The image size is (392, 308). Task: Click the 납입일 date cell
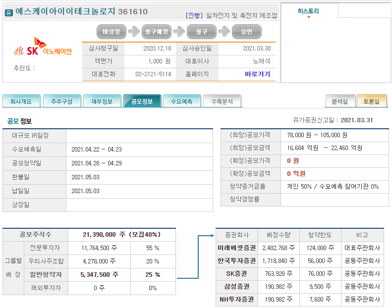pyautogui.click(x=139, y=191)
